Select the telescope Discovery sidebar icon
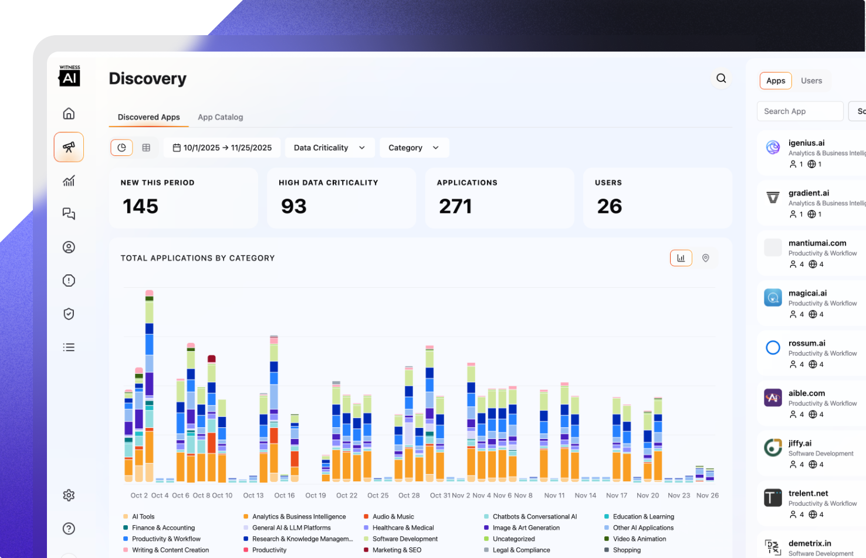Screen dimensions: 866x558 (x=69, y=147)
